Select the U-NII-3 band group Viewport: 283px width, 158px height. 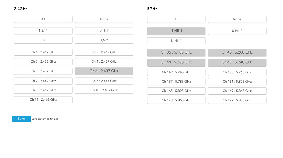237,31
